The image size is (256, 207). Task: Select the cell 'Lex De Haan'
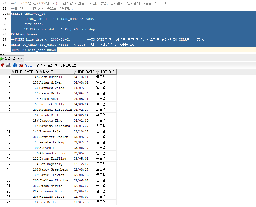pos(56,202)
